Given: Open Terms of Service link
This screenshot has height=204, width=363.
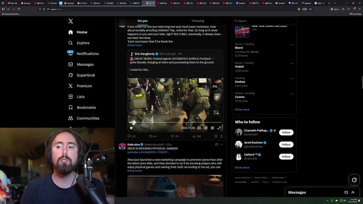Looking at the screenshot, I should click(x=242, y=178).
